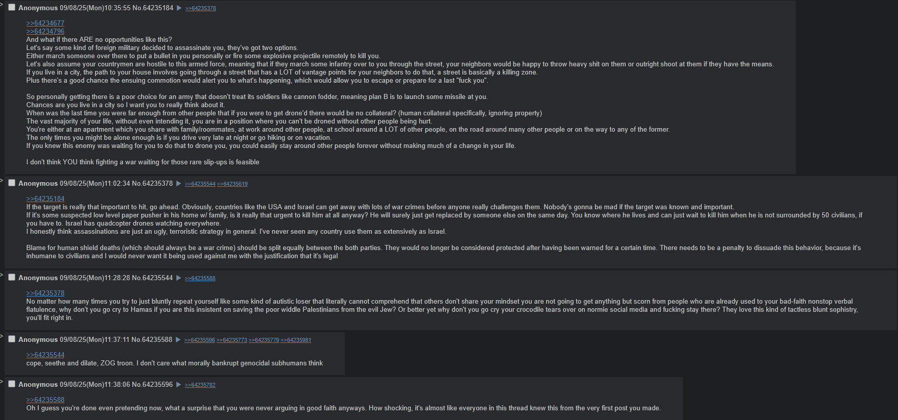Toggle checkbox for post 64235596

pos(12,384)
